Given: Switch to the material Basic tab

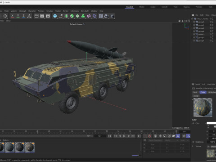Looking at the screenshot, I should [195, 92].
